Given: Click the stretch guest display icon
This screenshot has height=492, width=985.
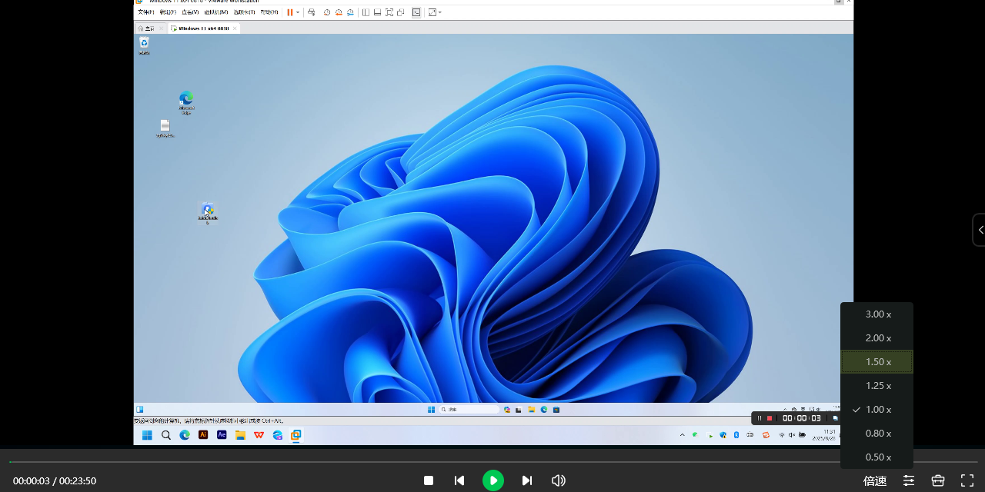Looking at the screenshot, I should (x=432, y=12).
